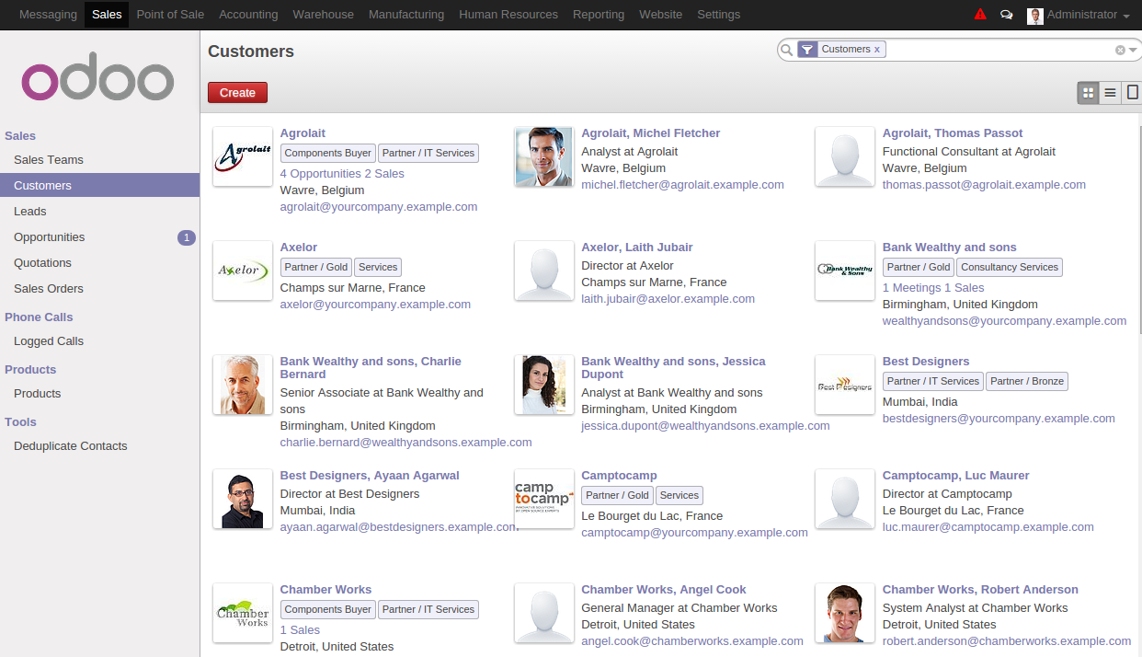This screenshot has width=1142, height=657.
Task: Open Ayaan Agarwal's photo
Action: click(x=243, y=499)
